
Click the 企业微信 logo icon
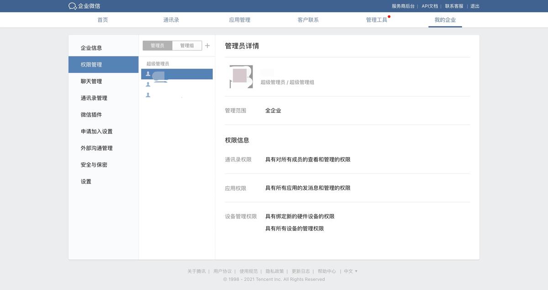pos(72,6)
